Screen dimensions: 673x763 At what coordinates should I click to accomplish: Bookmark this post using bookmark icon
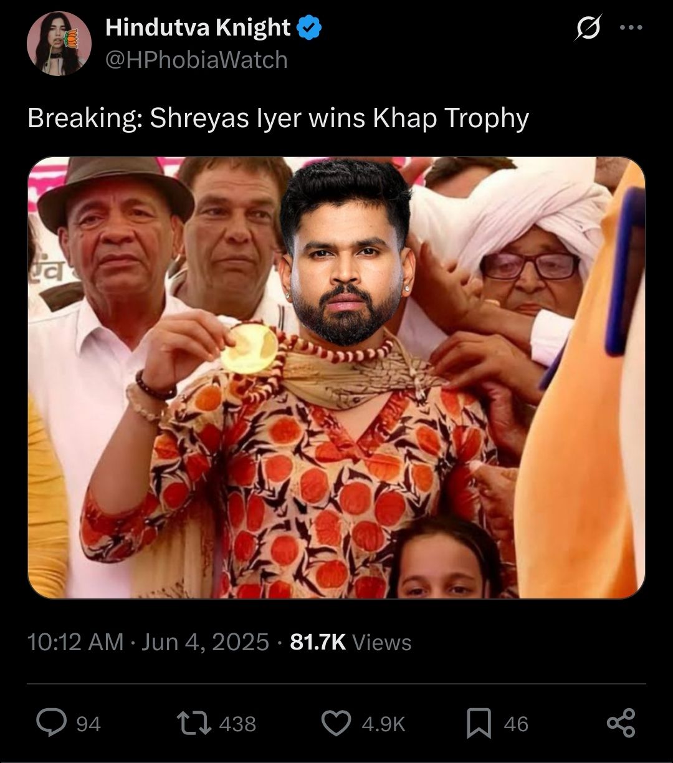click(x=479, y=723)
